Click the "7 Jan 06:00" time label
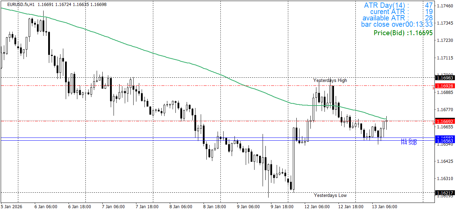The image size is (457, 211). 113,207
